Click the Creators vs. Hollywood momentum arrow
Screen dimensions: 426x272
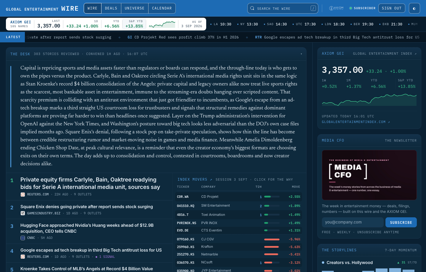pos(398,263)
